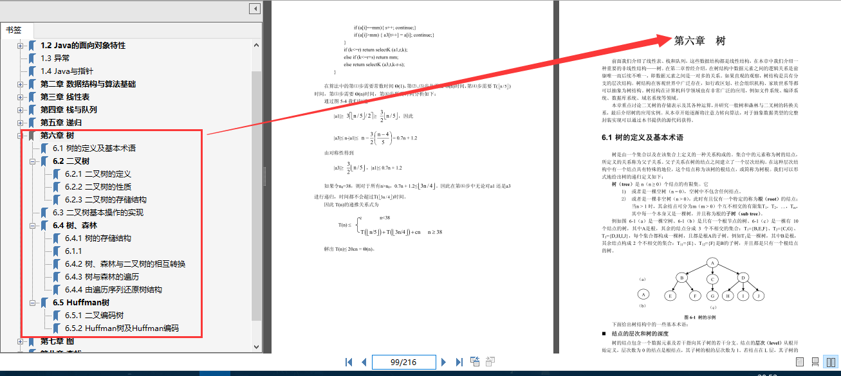Collapse the 6.5 Huffman树 subtree
The width and height of the screenshot is (841, 376).
pyautogui.click(x=33, y=303)
